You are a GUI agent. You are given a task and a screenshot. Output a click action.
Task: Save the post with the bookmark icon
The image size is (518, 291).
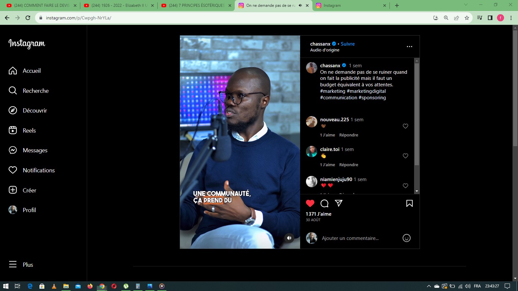[x=409, y=203]
